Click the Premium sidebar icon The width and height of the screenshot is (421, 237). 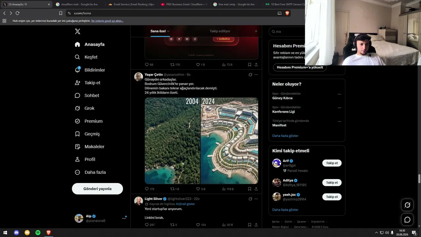point(78,121)
